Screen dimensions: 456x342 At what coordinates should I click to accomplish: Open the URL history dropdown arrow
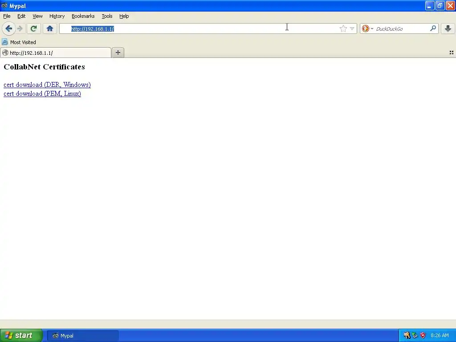point(352,28)
